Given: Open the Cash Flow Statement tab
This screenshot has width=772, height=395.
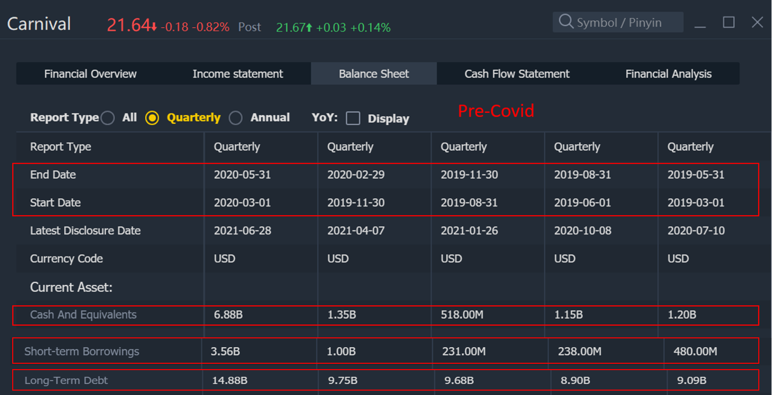Looking at the screenshot, I should 517,74.
